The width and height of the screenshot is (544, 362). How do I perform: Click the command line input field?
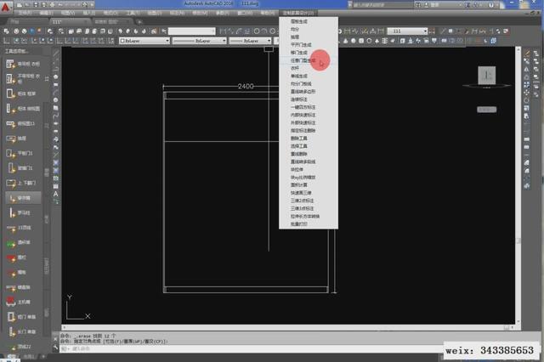170,348
